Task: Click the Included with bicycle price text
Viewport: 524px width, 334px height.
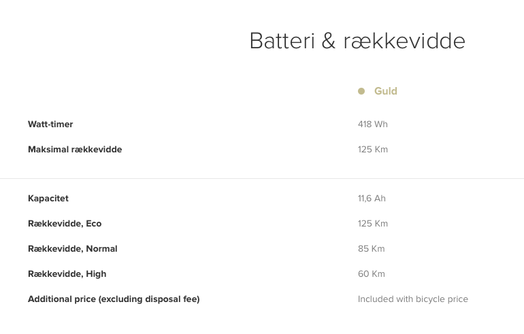Action: pyautogui.click(x=412, y=299)
